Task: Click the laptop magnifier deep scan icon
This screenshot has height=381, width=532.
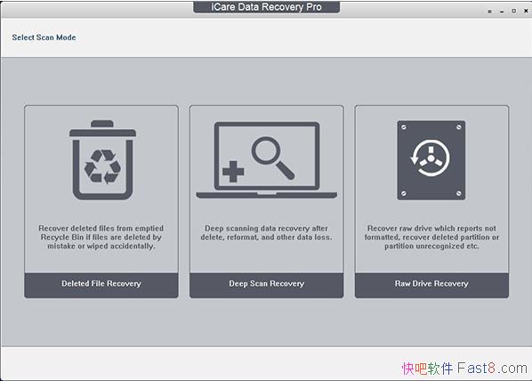Action: (266, 160)
